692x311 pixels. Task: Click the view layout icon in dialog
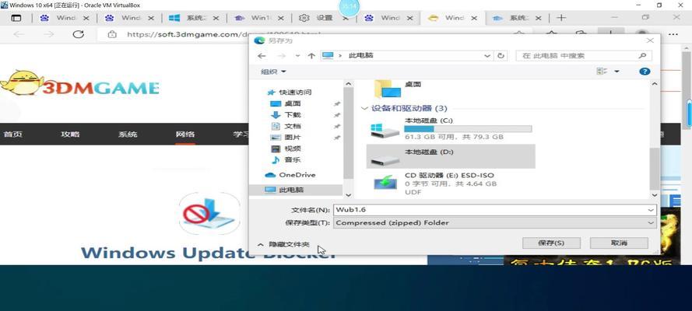[602, 72]
